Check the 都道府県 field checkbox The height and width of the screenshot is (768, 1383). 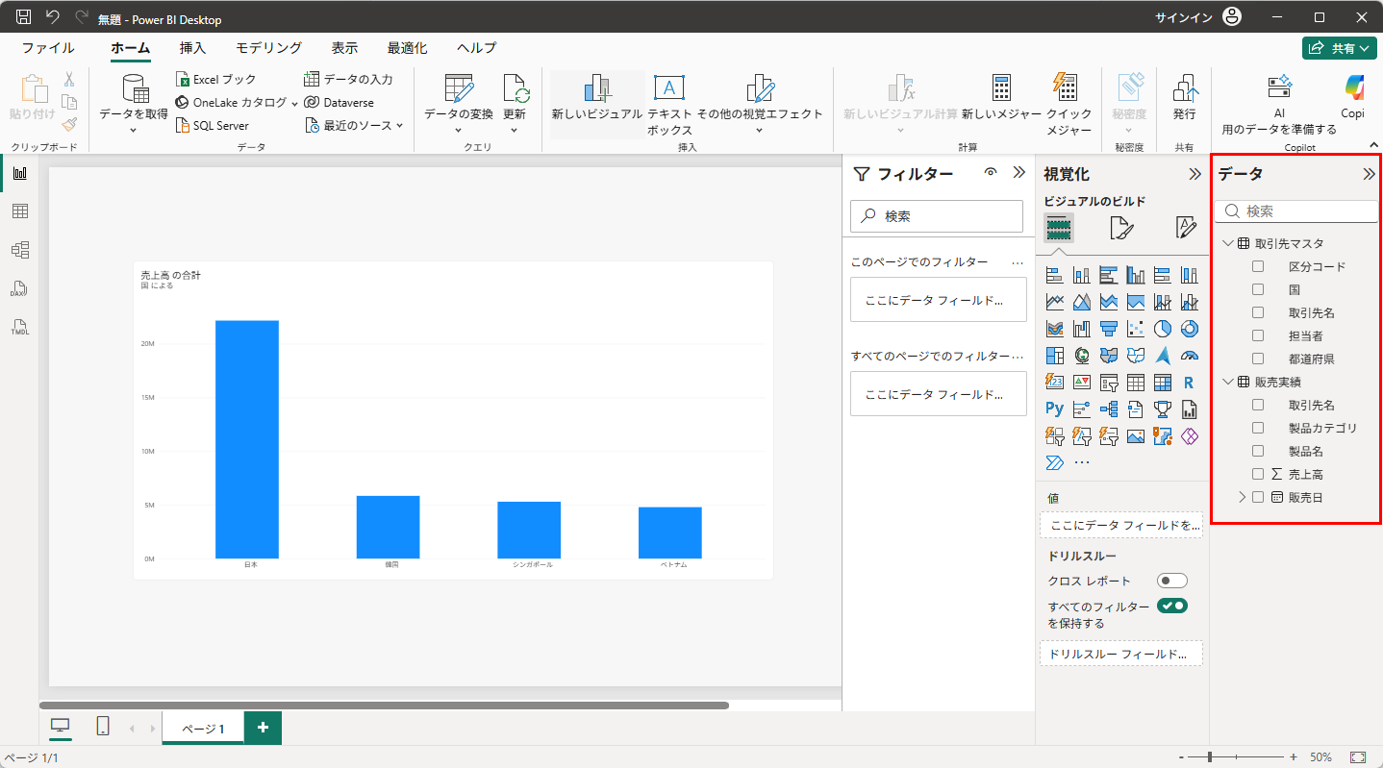click(1258, 359)
